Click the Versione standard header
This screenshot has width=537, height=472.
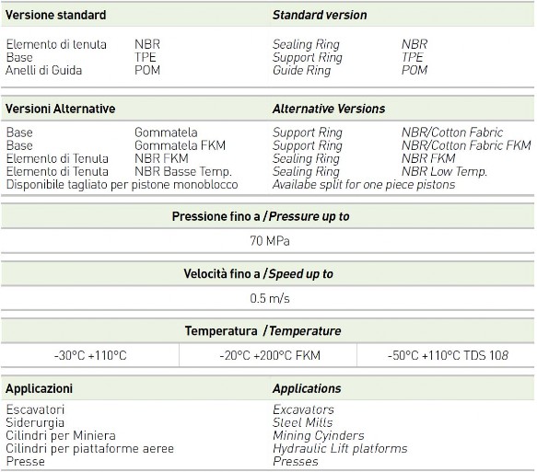click(x=56, y=15)
